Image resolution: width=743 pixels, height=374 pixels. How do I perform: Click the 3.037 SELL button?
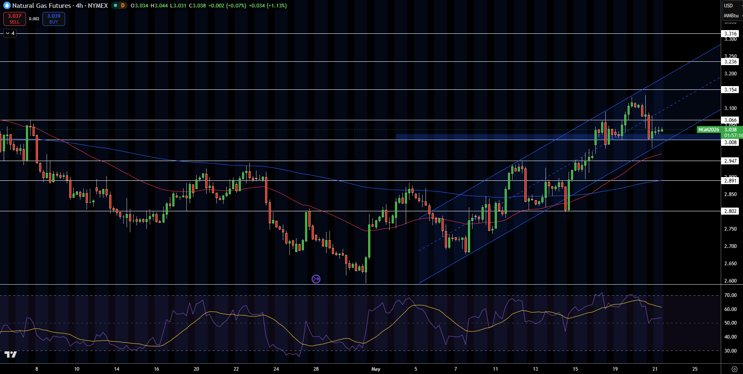pyautogui.click(x=14, y=19)
